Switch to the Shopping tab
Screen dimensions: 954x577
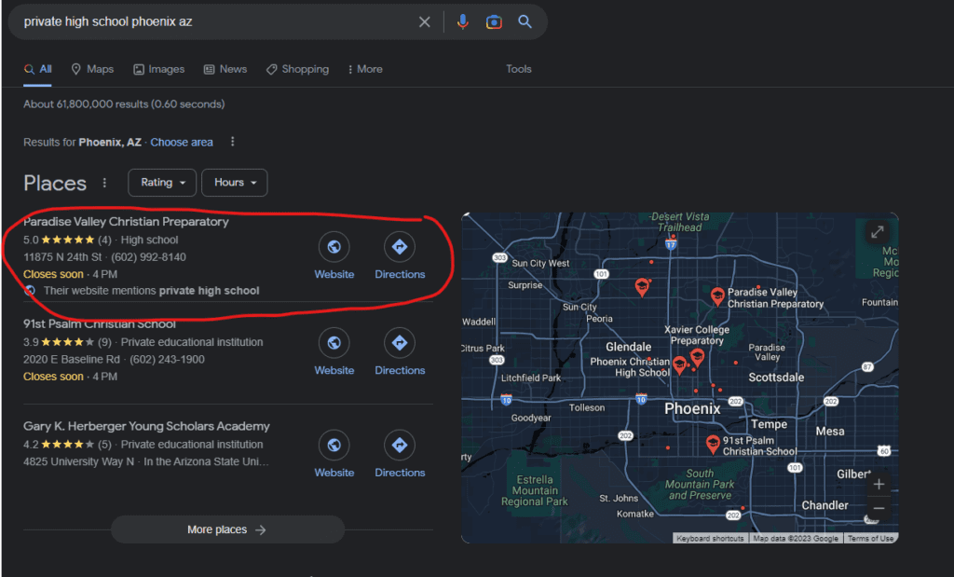point(297,69)
